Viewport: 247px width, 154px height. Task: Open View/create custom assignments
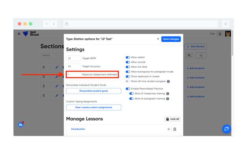[94, 108]
